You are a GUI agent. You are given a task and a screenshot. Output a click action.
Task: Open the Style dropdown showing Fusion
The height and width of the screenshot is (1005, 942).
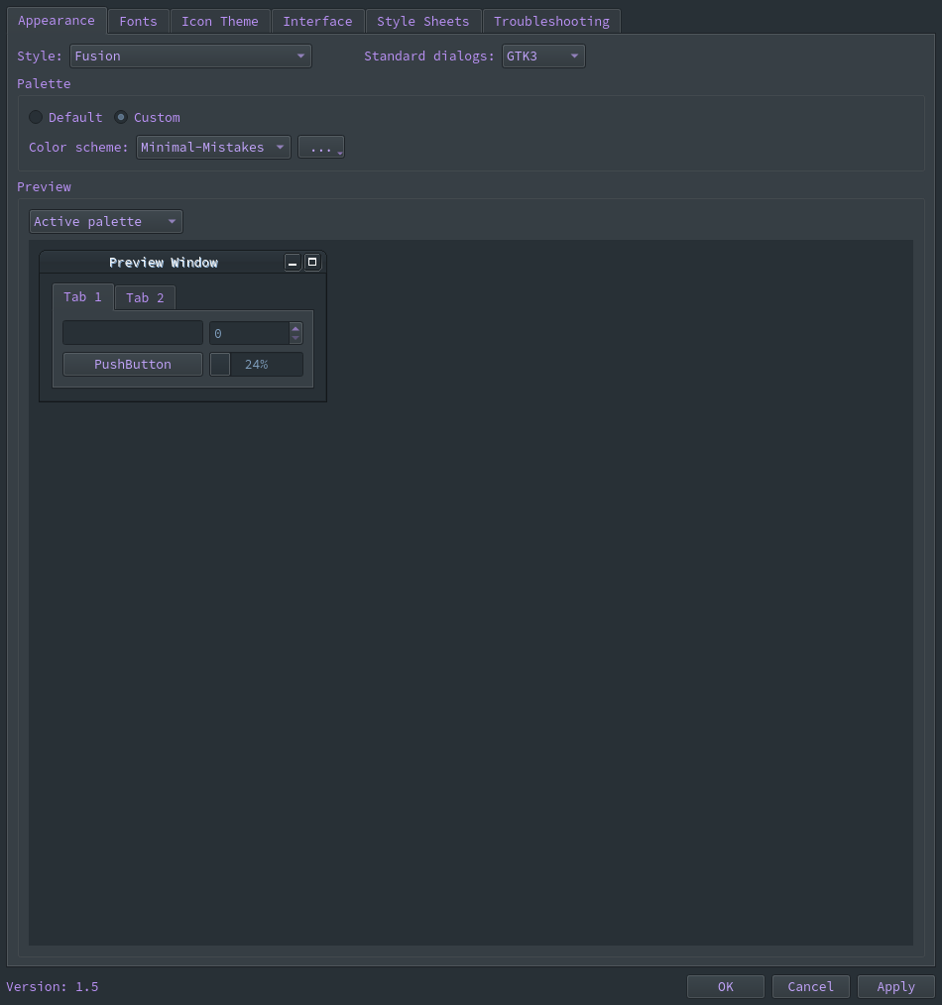[x=190, y=56]
